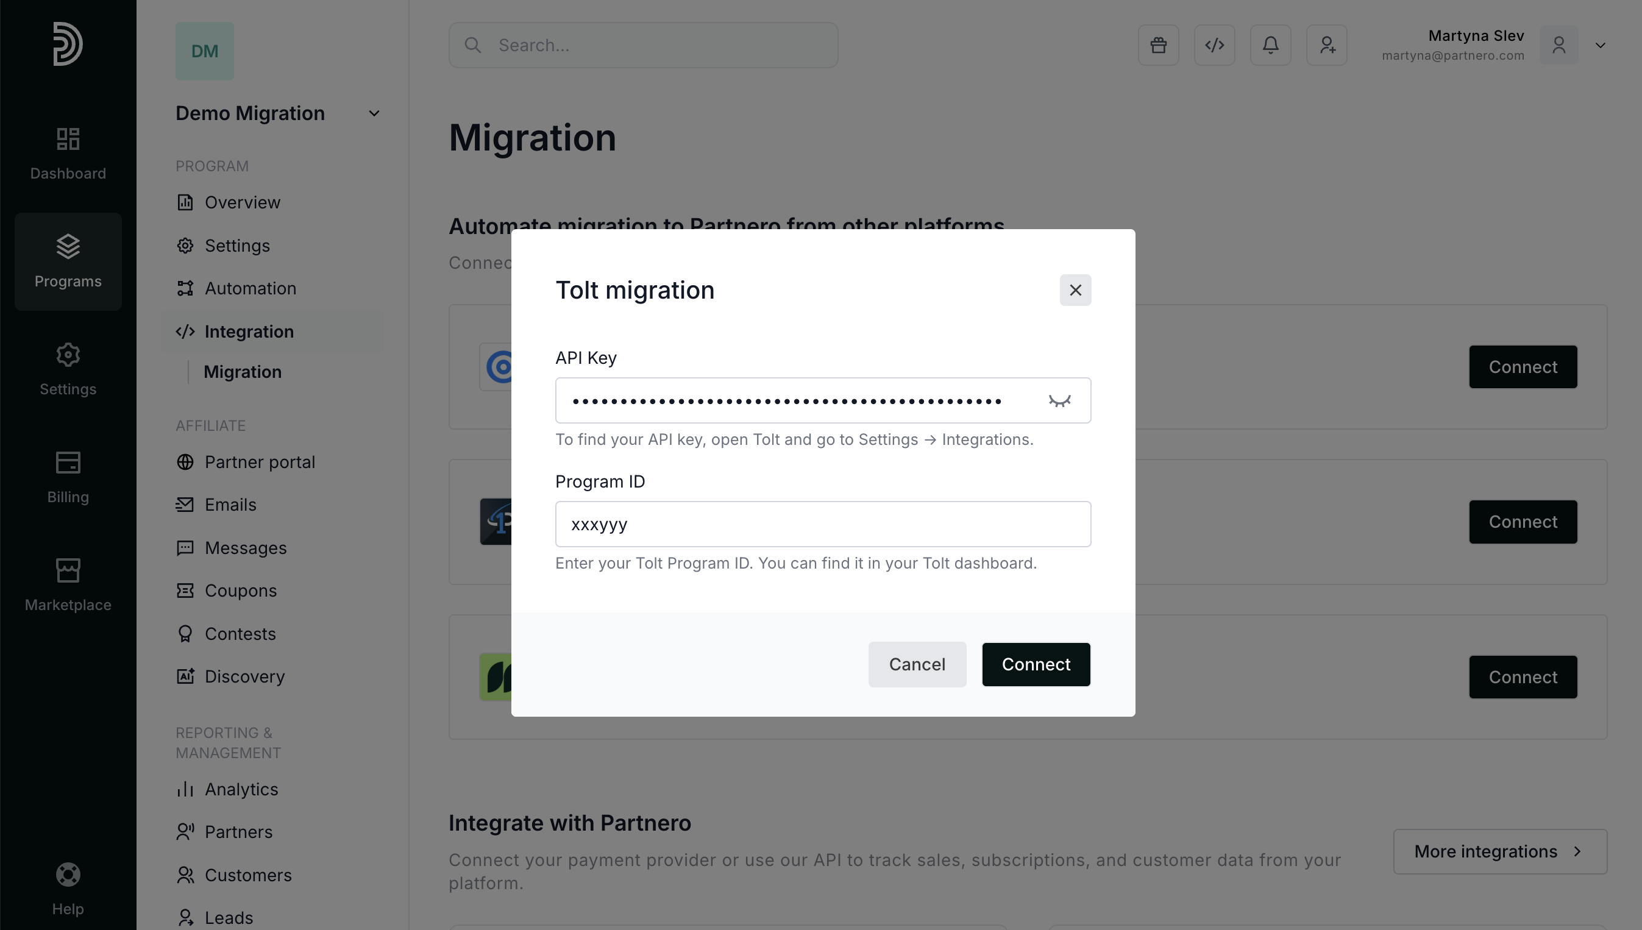Open the Help icon at bottom left
1642x930 pixels.
[68, 888]
